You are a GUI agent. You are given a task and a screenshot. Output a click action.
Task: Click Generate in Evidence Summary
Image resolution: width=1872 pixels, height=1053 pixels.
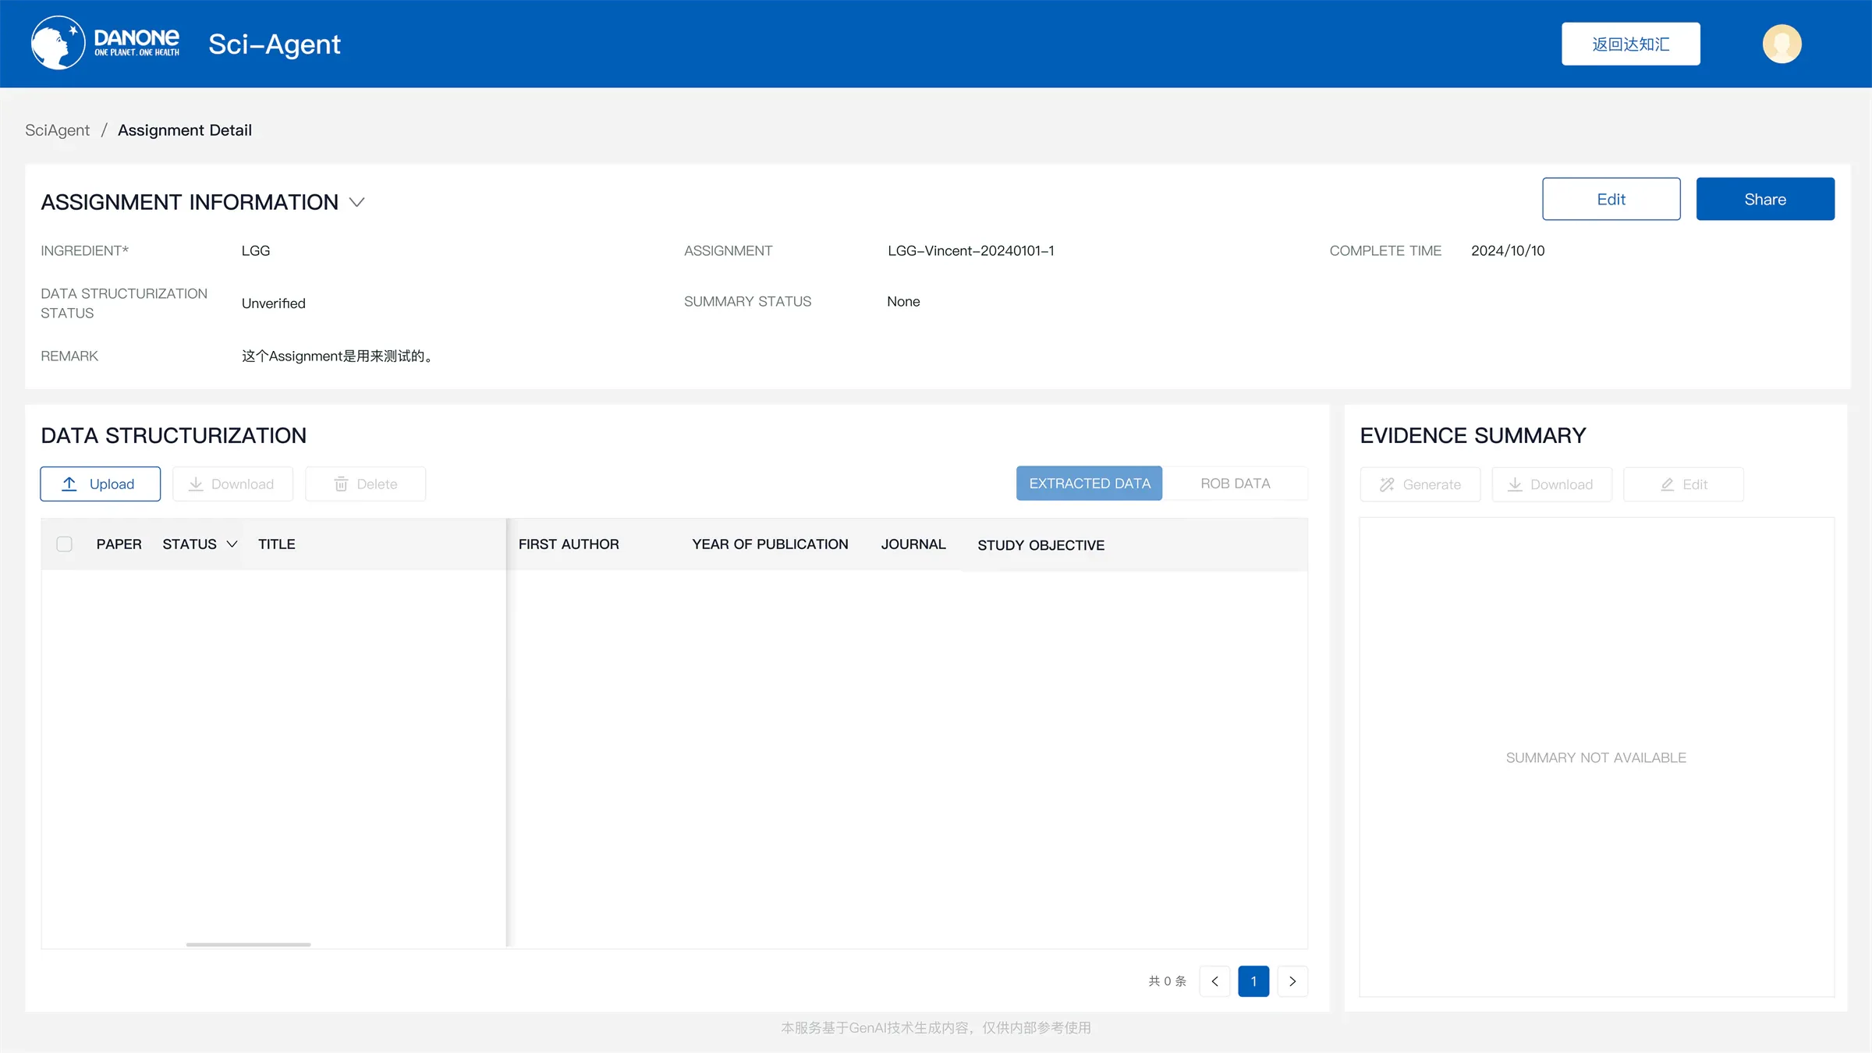[1420, 484]
